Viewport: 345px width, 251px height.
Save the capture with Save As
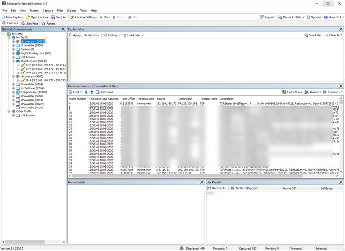[x=59, y=17]
